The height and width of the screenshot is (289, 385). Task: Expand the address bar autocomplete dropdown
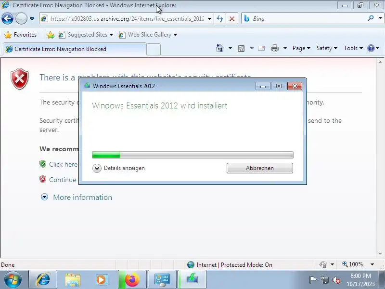(209, 19)
